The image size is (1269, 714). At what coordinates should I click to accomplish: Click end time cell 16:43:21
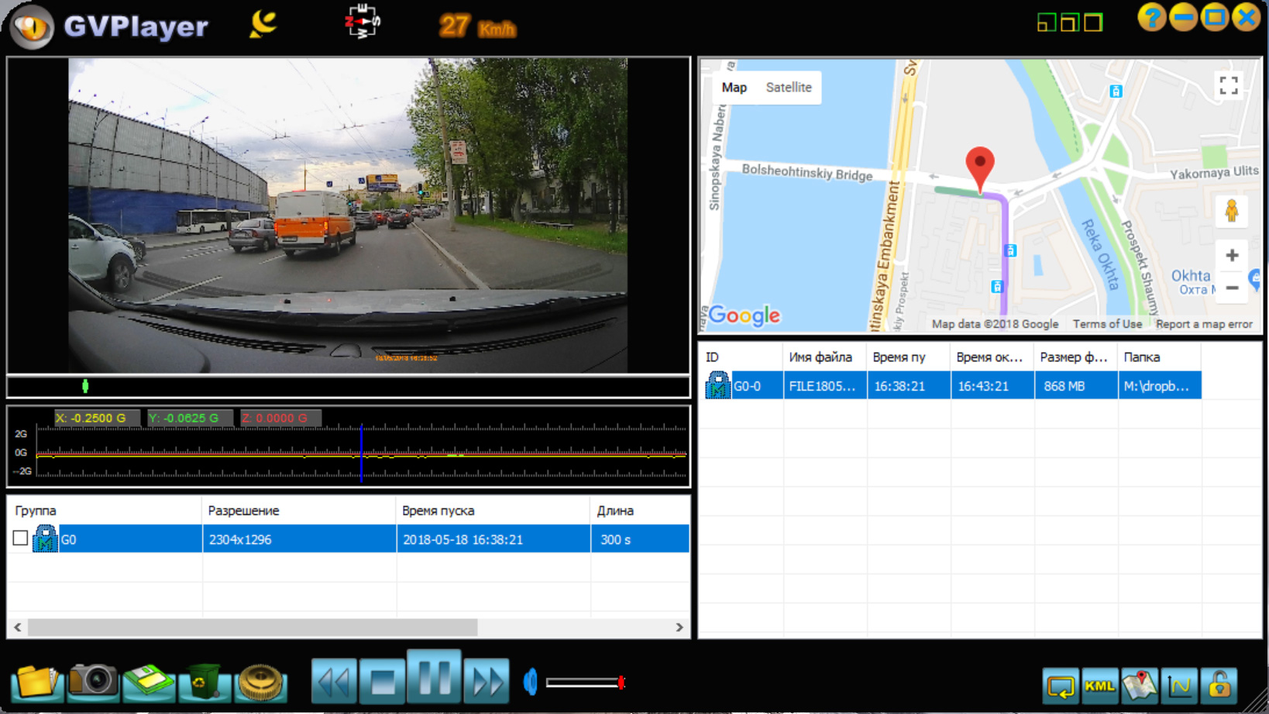point(992,385)
